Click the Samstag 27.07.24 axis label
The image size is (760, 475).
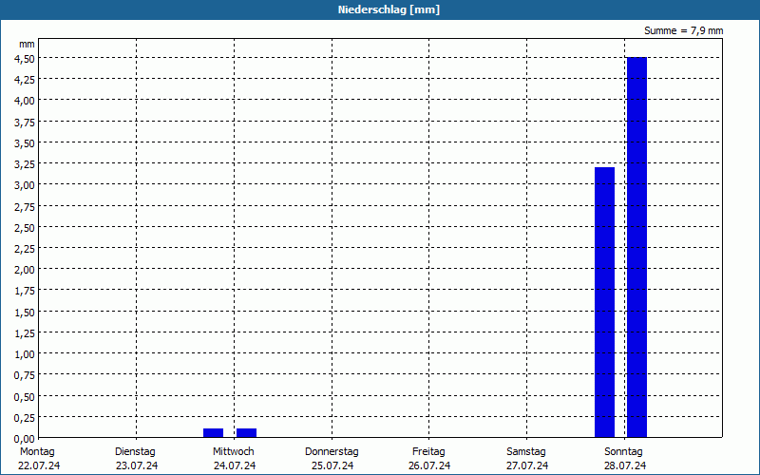point(527,459)
